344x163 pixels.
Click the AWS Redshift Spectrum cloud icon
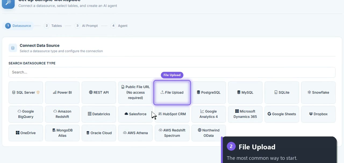160,130
